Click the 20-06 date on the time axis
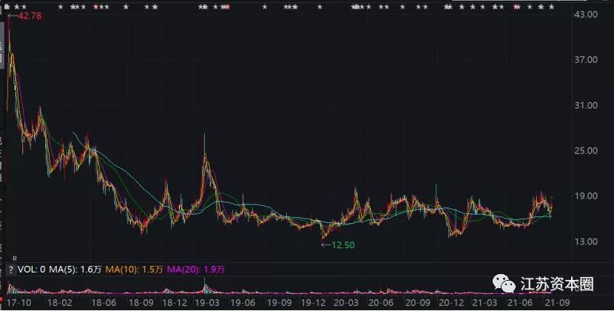The width and height of the screenshot is (614, 311). point(381,303)
